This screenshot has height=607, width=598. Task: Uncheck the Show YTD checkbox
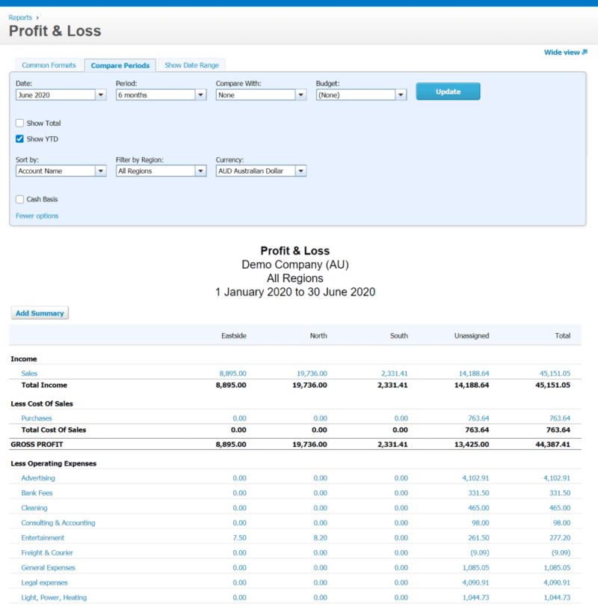[x=19, y=139]
